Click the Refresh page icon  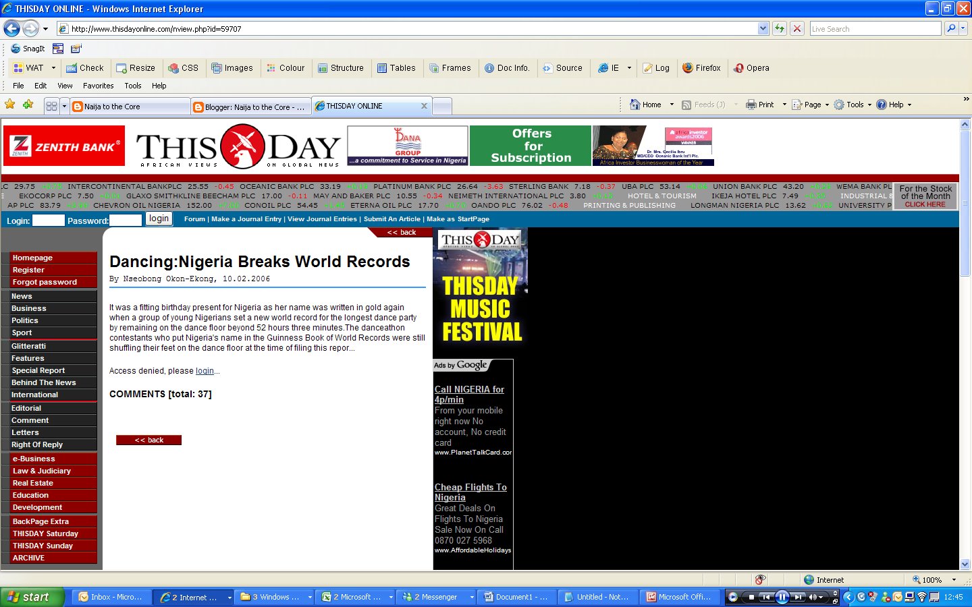click(780, 28)
